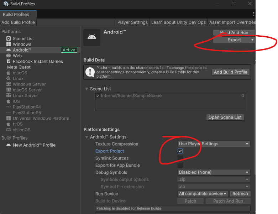Select the Build Profiles tab
The image size is (278, 214).
(x=18, y=14)
